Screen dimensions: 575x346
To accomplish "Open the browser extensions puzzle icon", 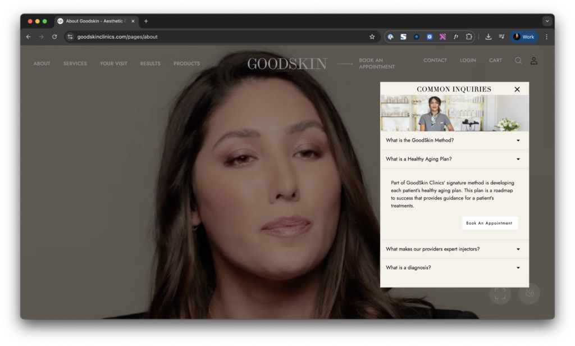I will pos(469,36).
